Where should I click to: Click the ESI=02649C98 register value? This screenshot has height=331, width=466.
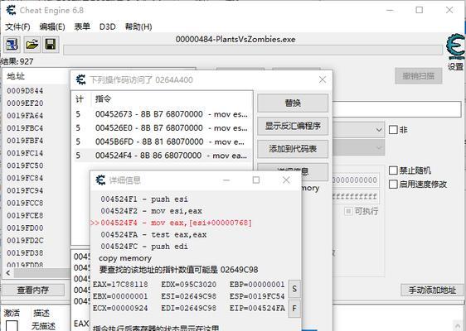[189, 296]
